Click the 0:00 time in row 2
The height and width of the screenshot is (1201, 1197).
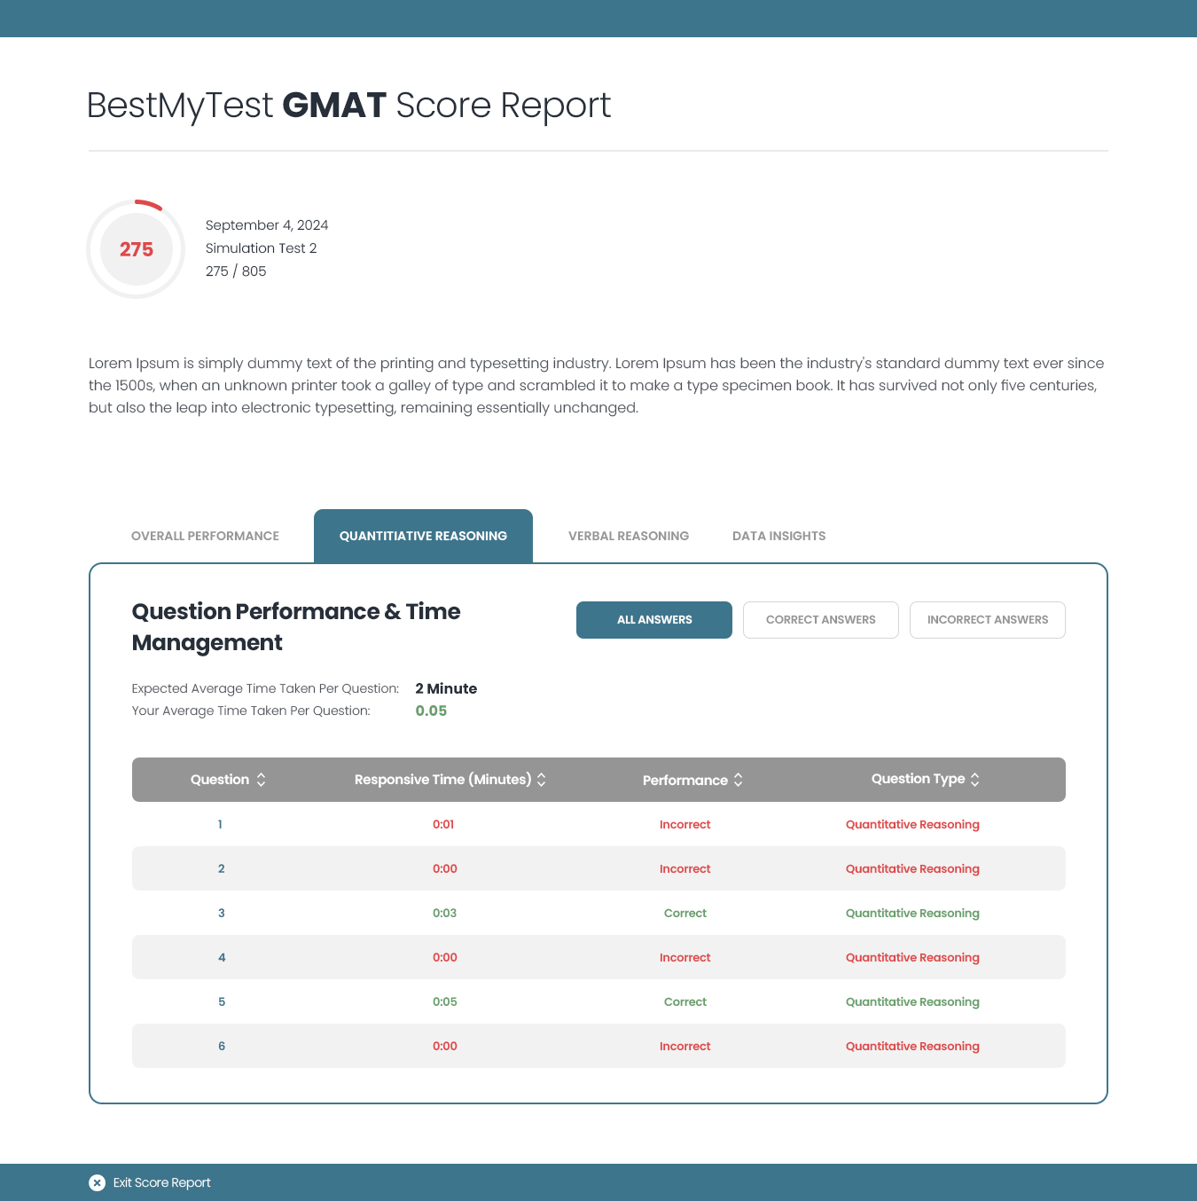[x=445, y=868]
